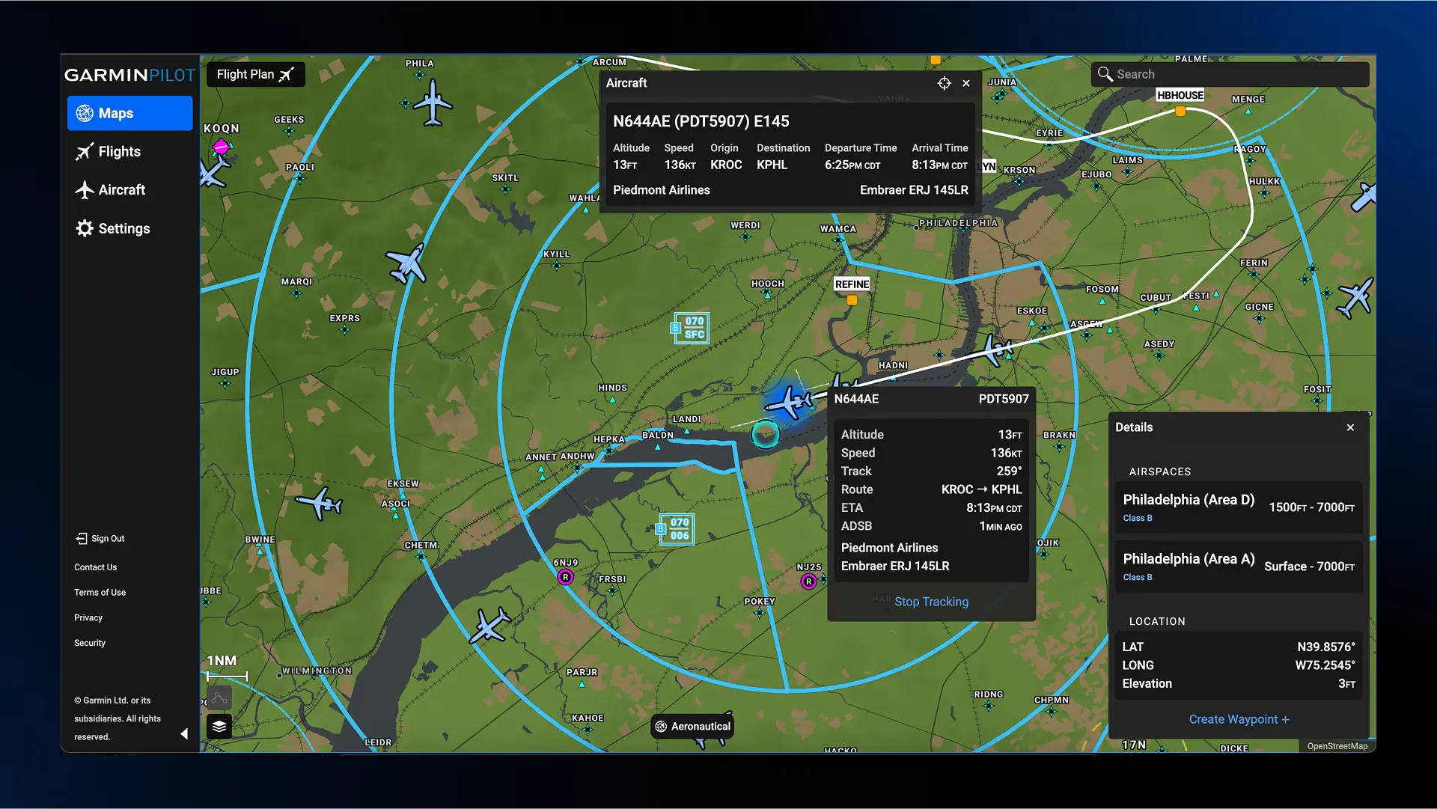Click the BRAKN waypoint marker
This screenshot has width=1437, height=809.
(x=1059, y=447)
